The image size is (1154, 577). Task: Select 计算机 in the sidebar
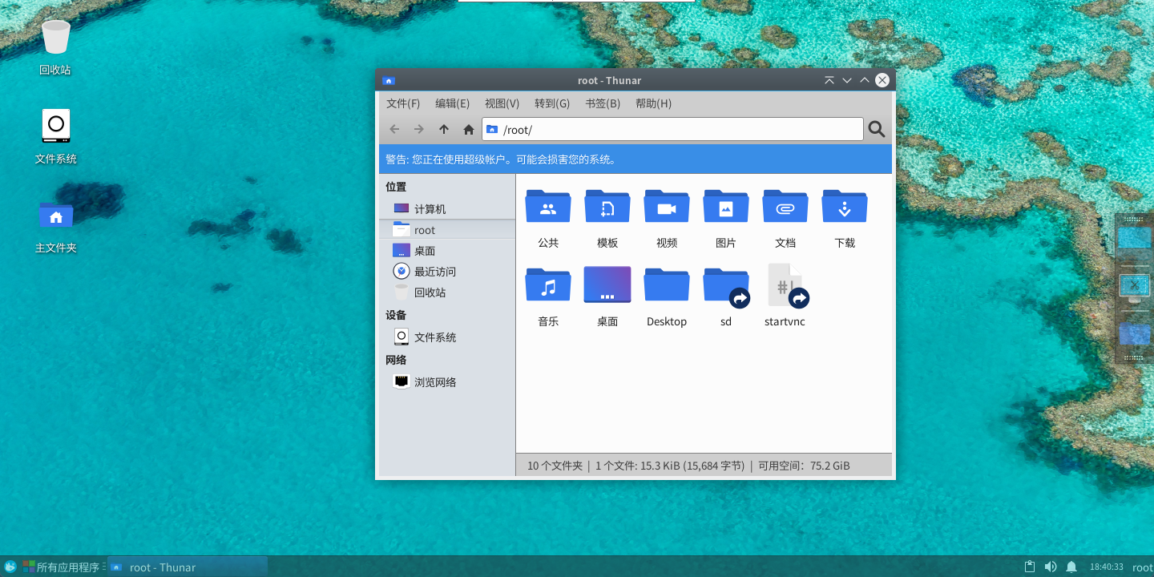point(430,209)
